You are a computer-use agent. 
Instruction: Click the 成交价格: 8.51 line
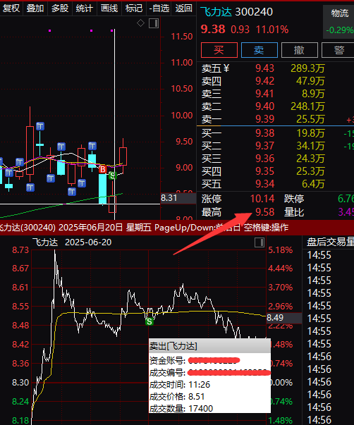(x=177, y=397)
